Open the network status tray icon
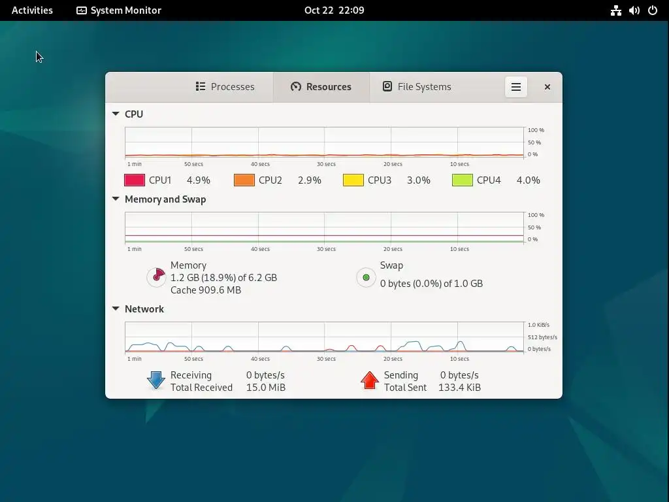The width and height of the screenshot is (669, 502). point(615,10)
